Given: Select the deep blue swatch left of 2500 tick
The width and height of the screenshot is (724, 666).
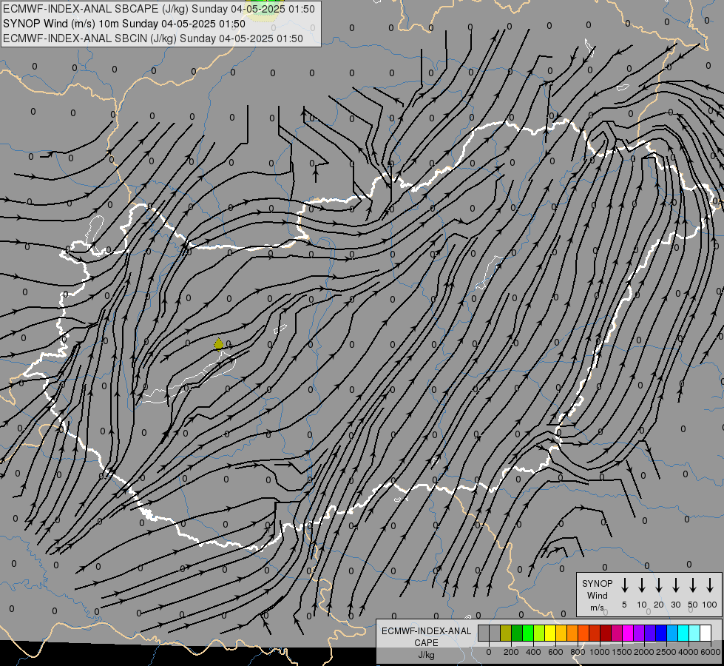Looking at the screenshot, I should click(x=662, y=633).
